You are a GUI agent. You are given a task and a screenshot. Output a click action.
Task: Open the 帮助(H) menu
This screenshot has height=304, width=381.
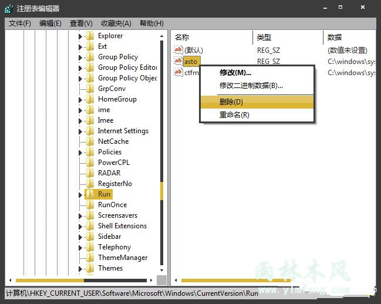(151, 23)
